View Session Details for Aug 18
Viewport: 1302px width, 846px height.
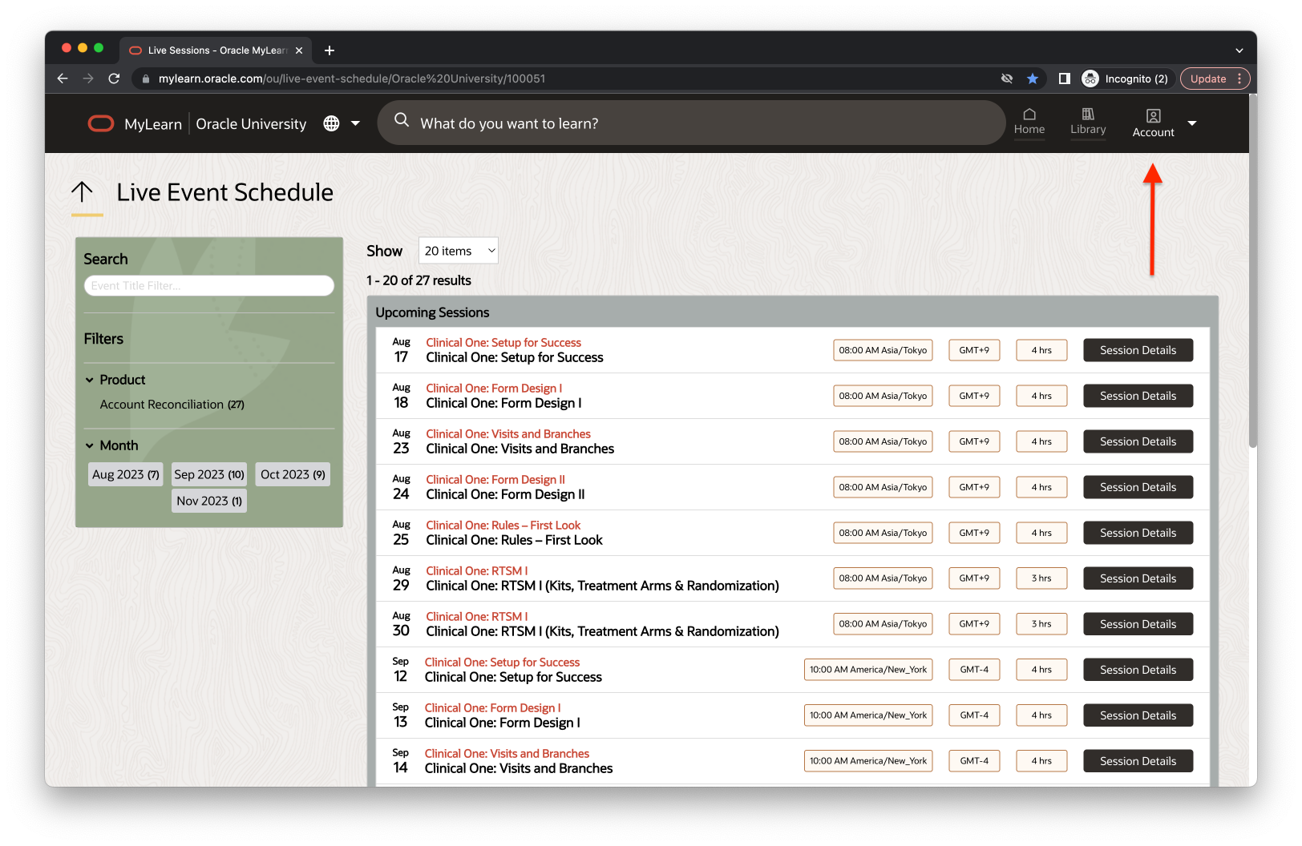pos(1138,396)
